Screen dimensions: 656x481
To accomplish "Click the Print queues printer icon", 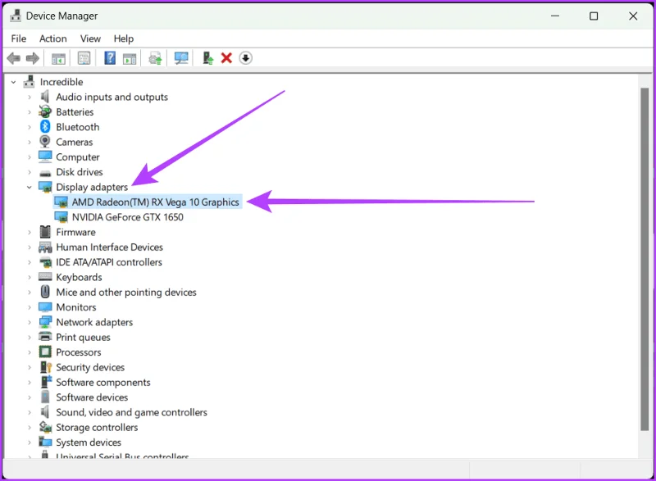I will click(x=45, y=337).
